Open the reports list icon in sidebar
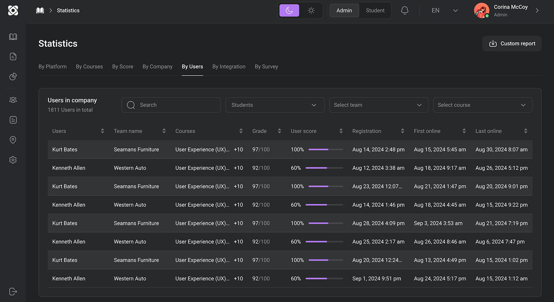The height and width of the screenshot is (302, 554). pyautogui.click(x=13, y=120)
